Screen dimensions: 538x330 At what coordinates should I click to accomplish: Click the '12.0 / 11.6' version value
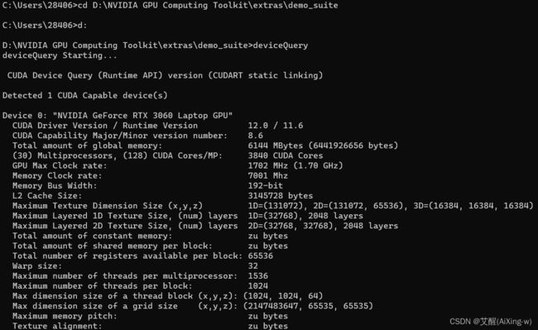(x=276, y=126)
